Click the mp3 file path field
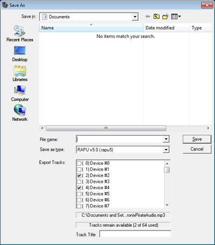This screenshot has height=245, width=215. (123, 215)
